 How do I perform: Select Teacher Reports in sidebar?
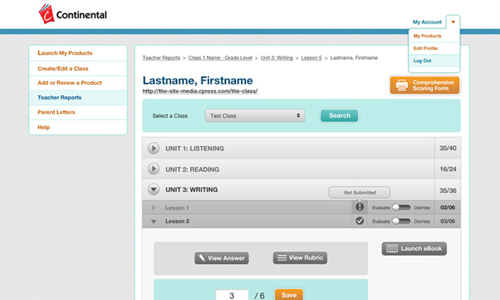click(x=59, y=97)
